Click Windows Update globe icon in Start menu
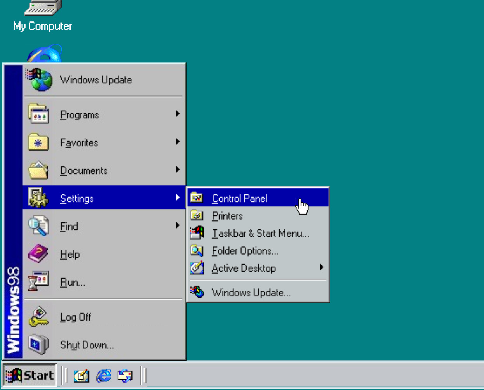Screen dimensions: 484x390 coord(39,80)
